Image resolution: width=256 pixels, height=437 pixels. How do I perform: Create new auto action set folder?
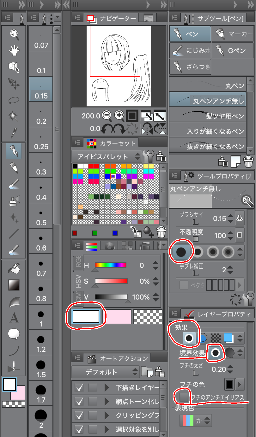148,372
